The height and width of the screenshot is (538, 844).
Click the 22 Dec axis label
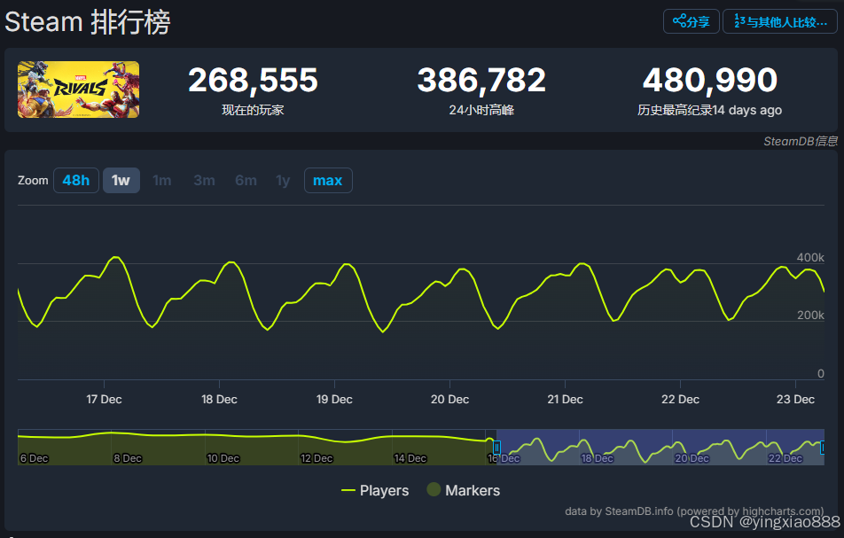pos(680,399)
